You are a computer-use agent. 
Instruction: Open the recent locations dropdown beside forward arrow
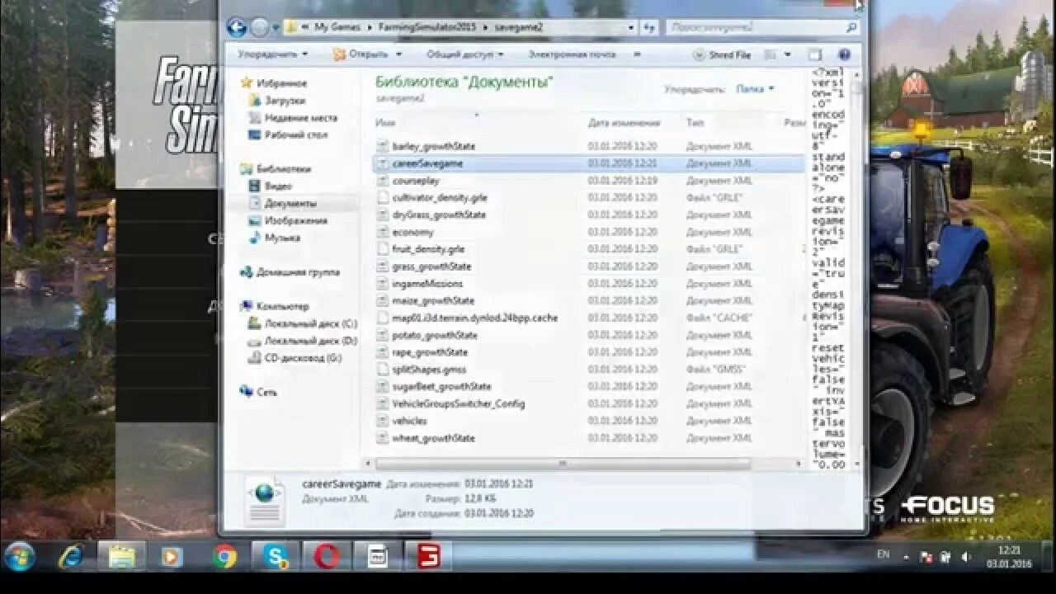pos(275,28)
